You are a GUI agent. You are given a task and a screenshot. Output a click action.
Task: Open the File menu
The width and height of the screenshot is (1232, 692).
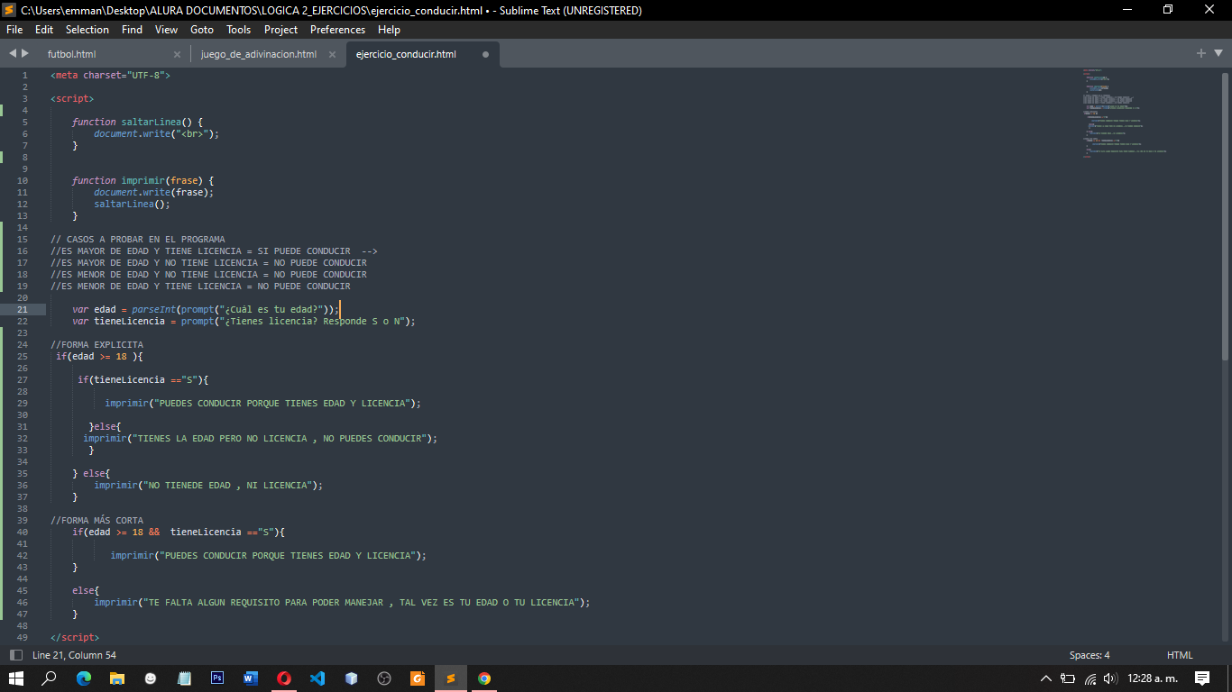14,30
